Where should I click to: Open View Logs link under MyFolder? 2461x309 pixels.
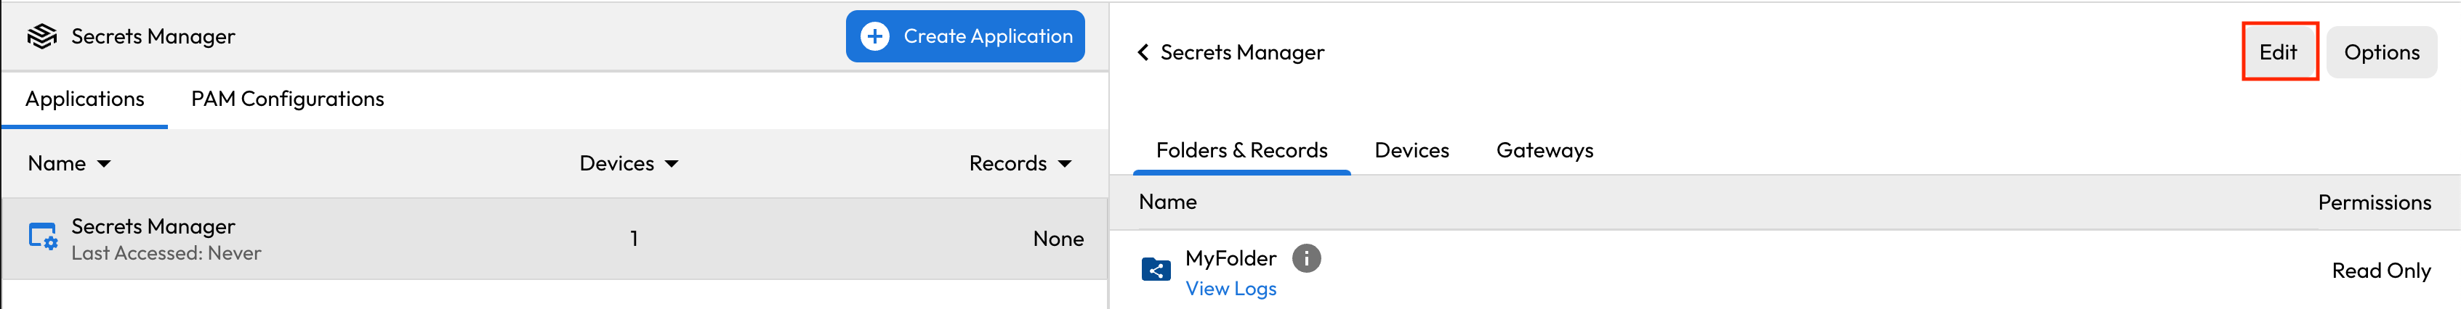coord(1230,288)
